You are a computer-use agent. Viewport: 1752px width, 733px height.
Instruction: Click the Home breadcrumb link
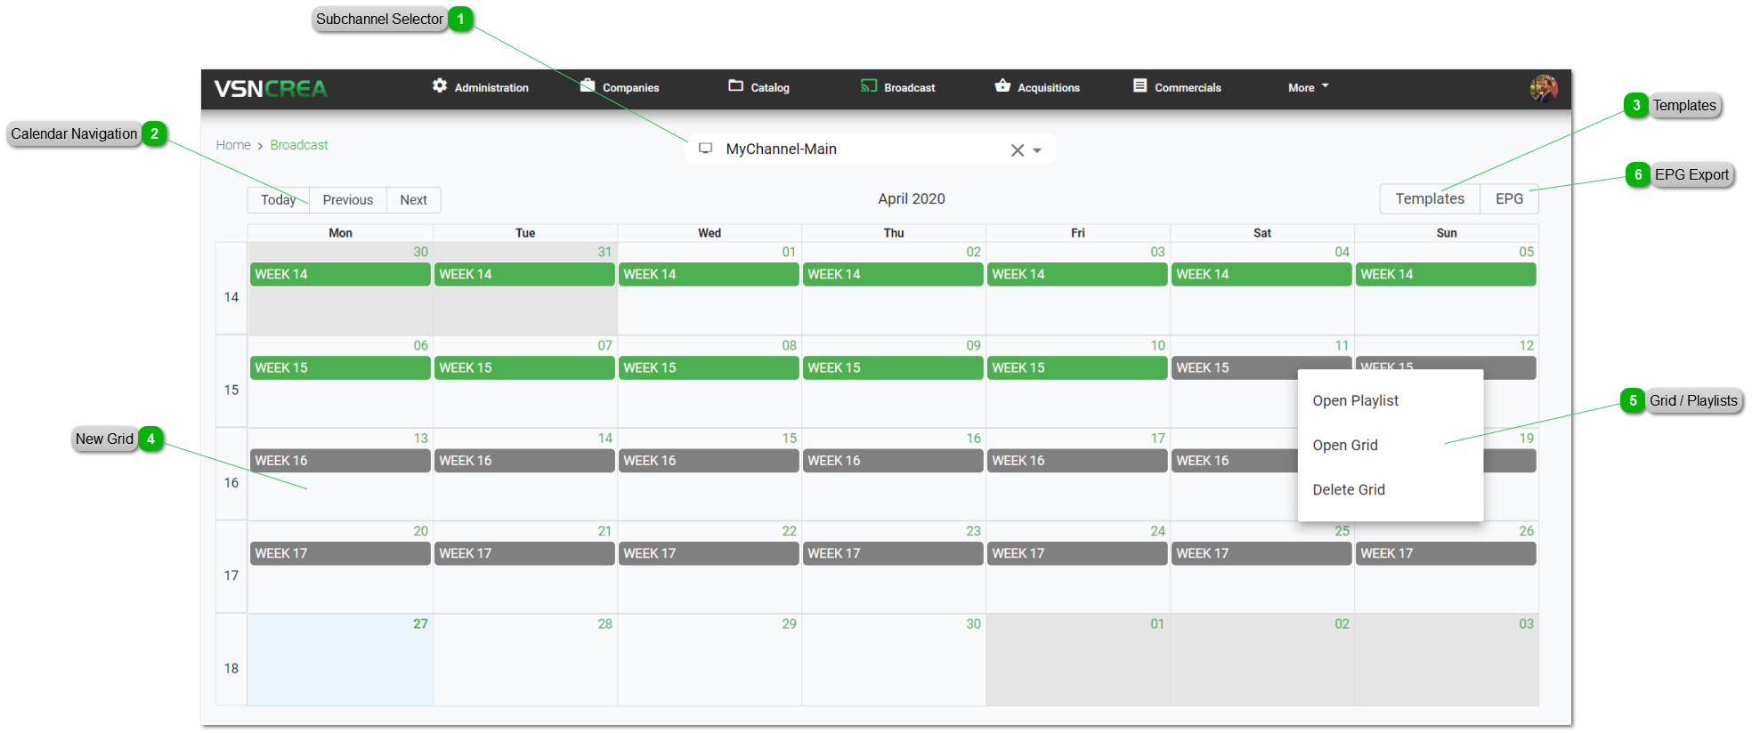pos(233,145)
